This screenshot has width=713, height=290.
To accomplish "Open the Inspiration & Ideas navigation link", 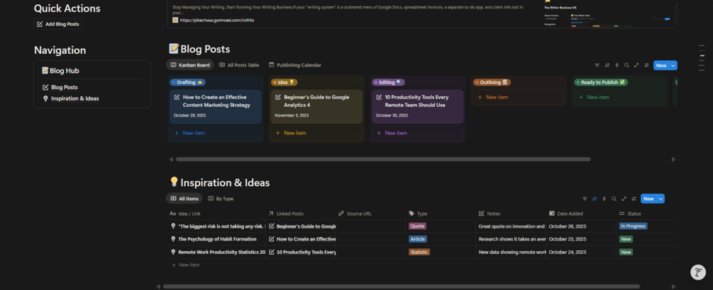I will [x=74, y=98].
